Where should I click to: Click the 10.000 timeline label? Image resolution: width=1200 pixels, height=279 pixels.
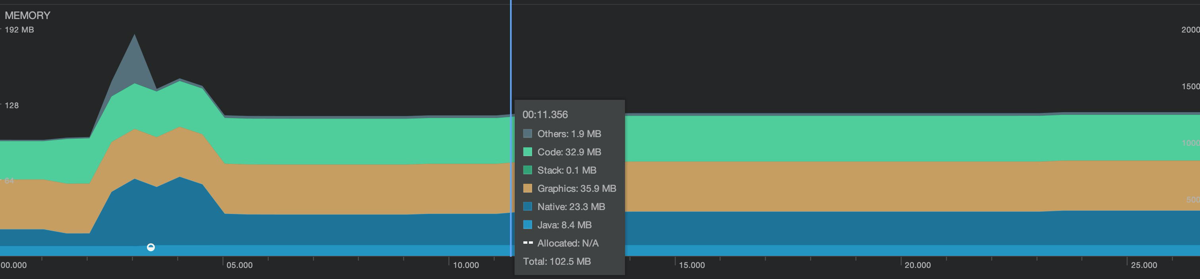(x=466, y=265)
